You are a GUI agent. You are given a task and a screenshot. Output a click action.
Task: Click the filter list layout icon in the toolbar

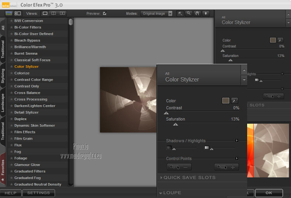(x=17, y=13)
